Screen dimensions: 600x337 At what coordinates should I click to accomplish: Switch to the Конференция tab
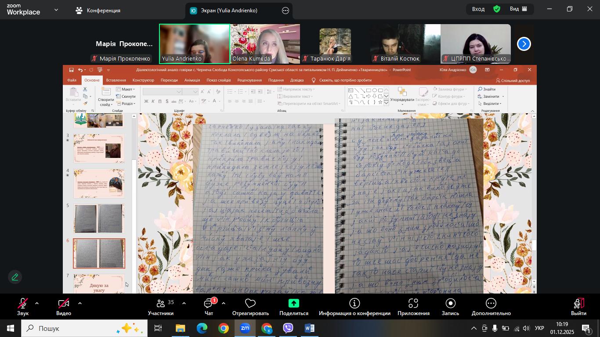pos(98,11)
